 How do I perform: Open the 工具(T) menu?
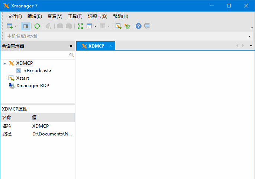click(x=75, y=16)
